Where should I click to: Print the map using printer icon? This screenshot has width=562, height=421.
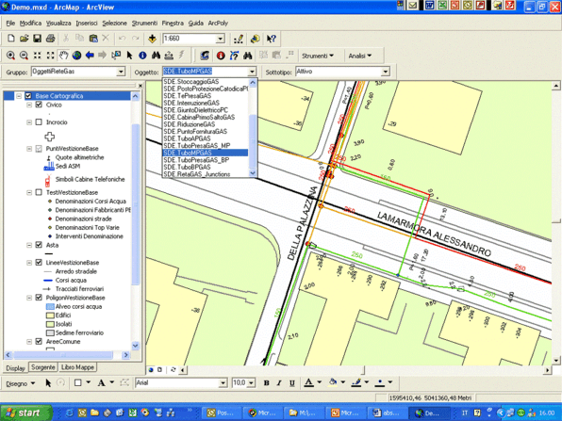[50, 39]
